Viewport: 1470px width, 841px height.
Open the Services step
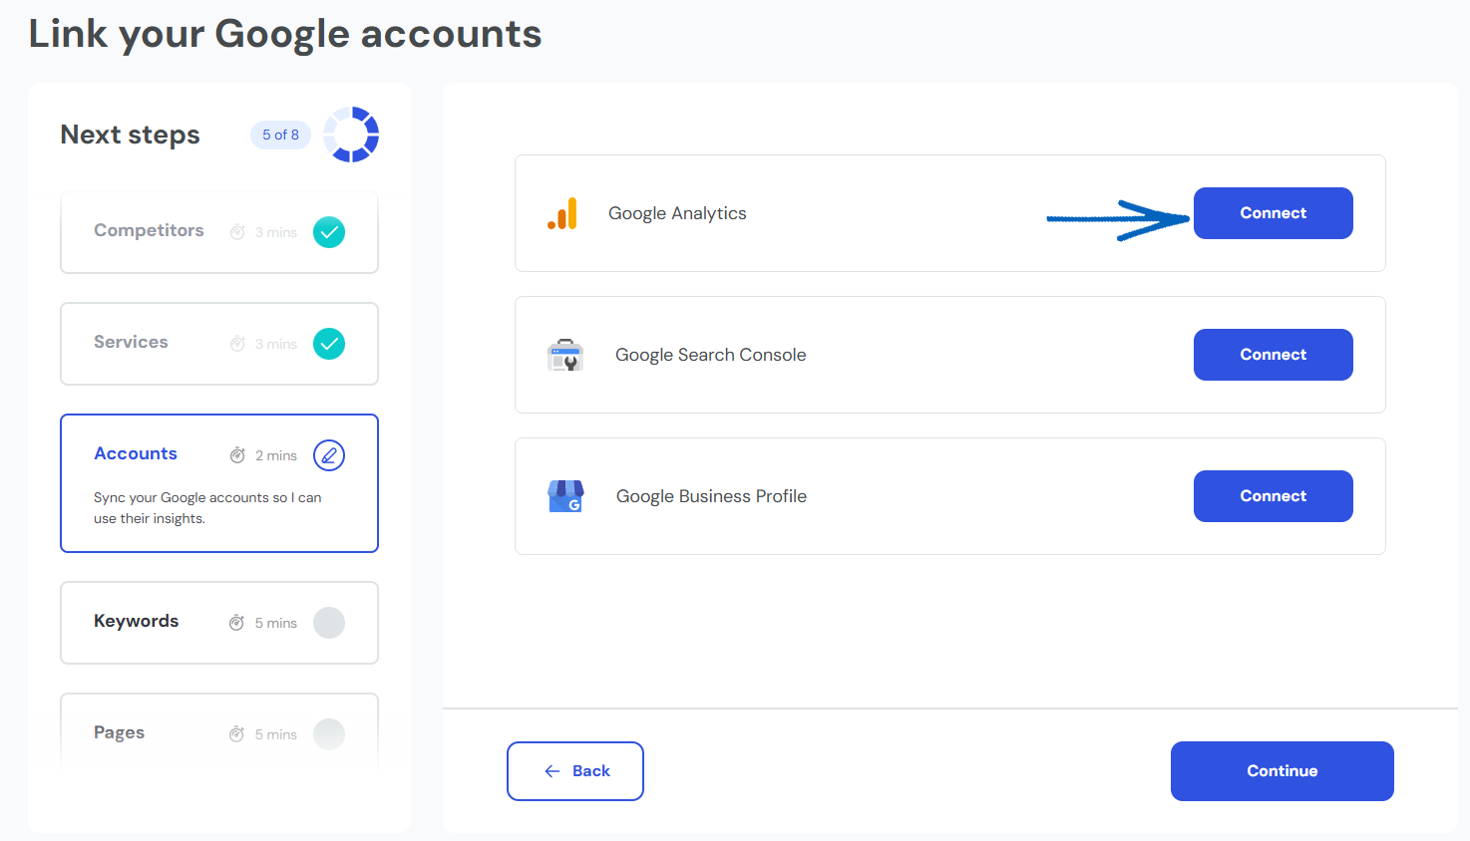tap(219, 344)
